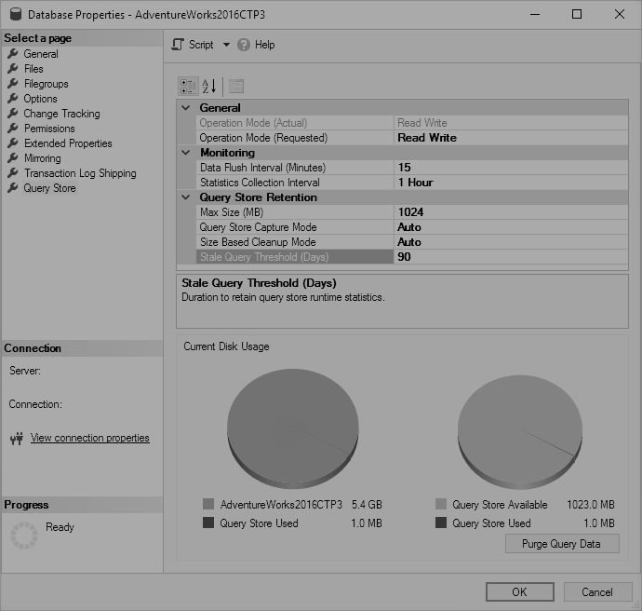Click the database icon in title bar
The width and height of the screenshot is (642, 611).
(x=15, y=14)
